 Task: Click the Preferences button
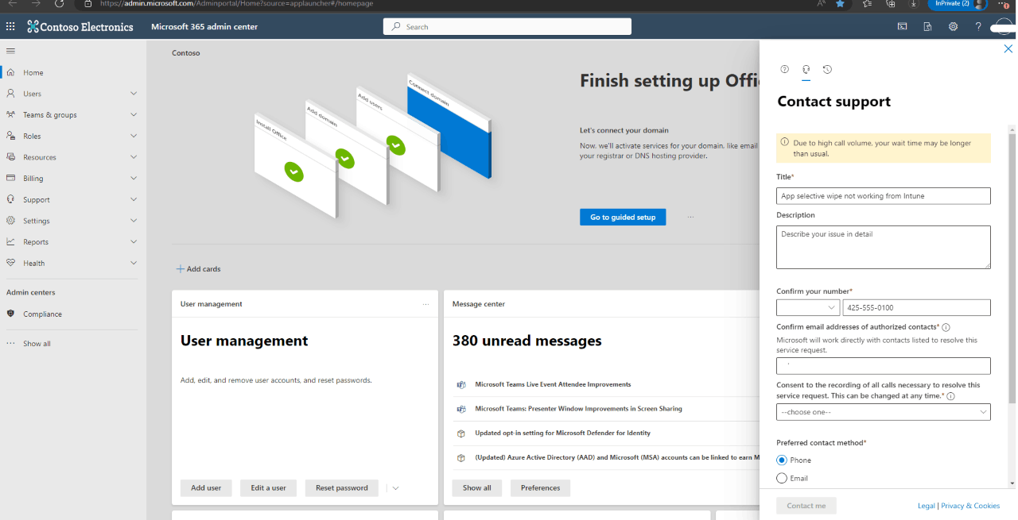541,487
